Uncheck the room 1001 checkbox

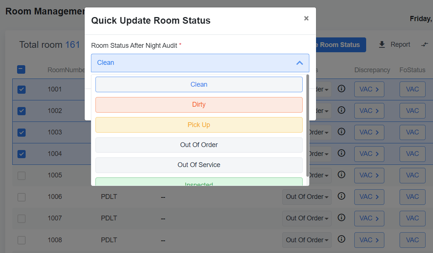[22, 89]
